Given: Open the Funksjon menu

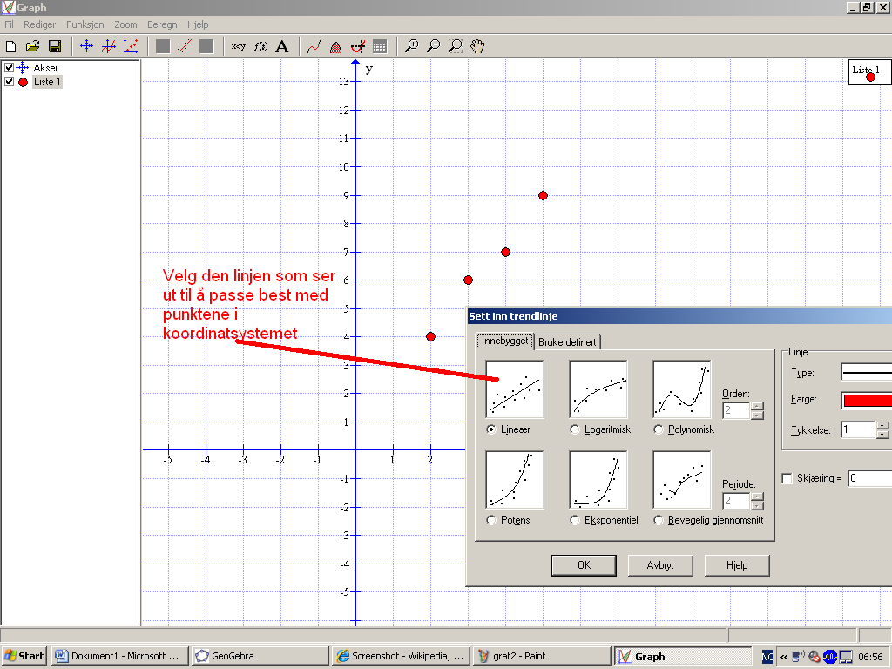Looking at the screenshot, I should click(84, 25).
